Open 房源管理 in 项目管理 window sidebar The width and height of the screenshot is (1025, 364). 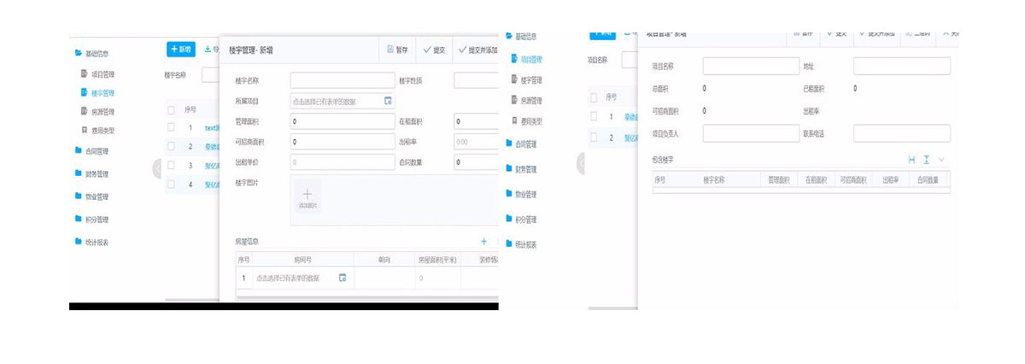(526, 100)
